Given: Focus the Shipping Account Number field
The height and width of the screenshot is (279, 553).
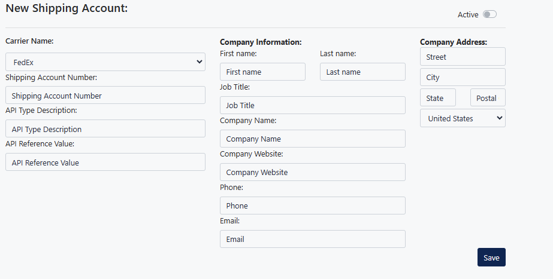Looking at the screenshot, I should pyautogui.click(x=105, y=96).
